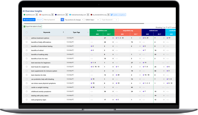Screen dimensions: 198x115
Task: Click the cyan medicalnewstoday.com color dot
Action: 70,15
